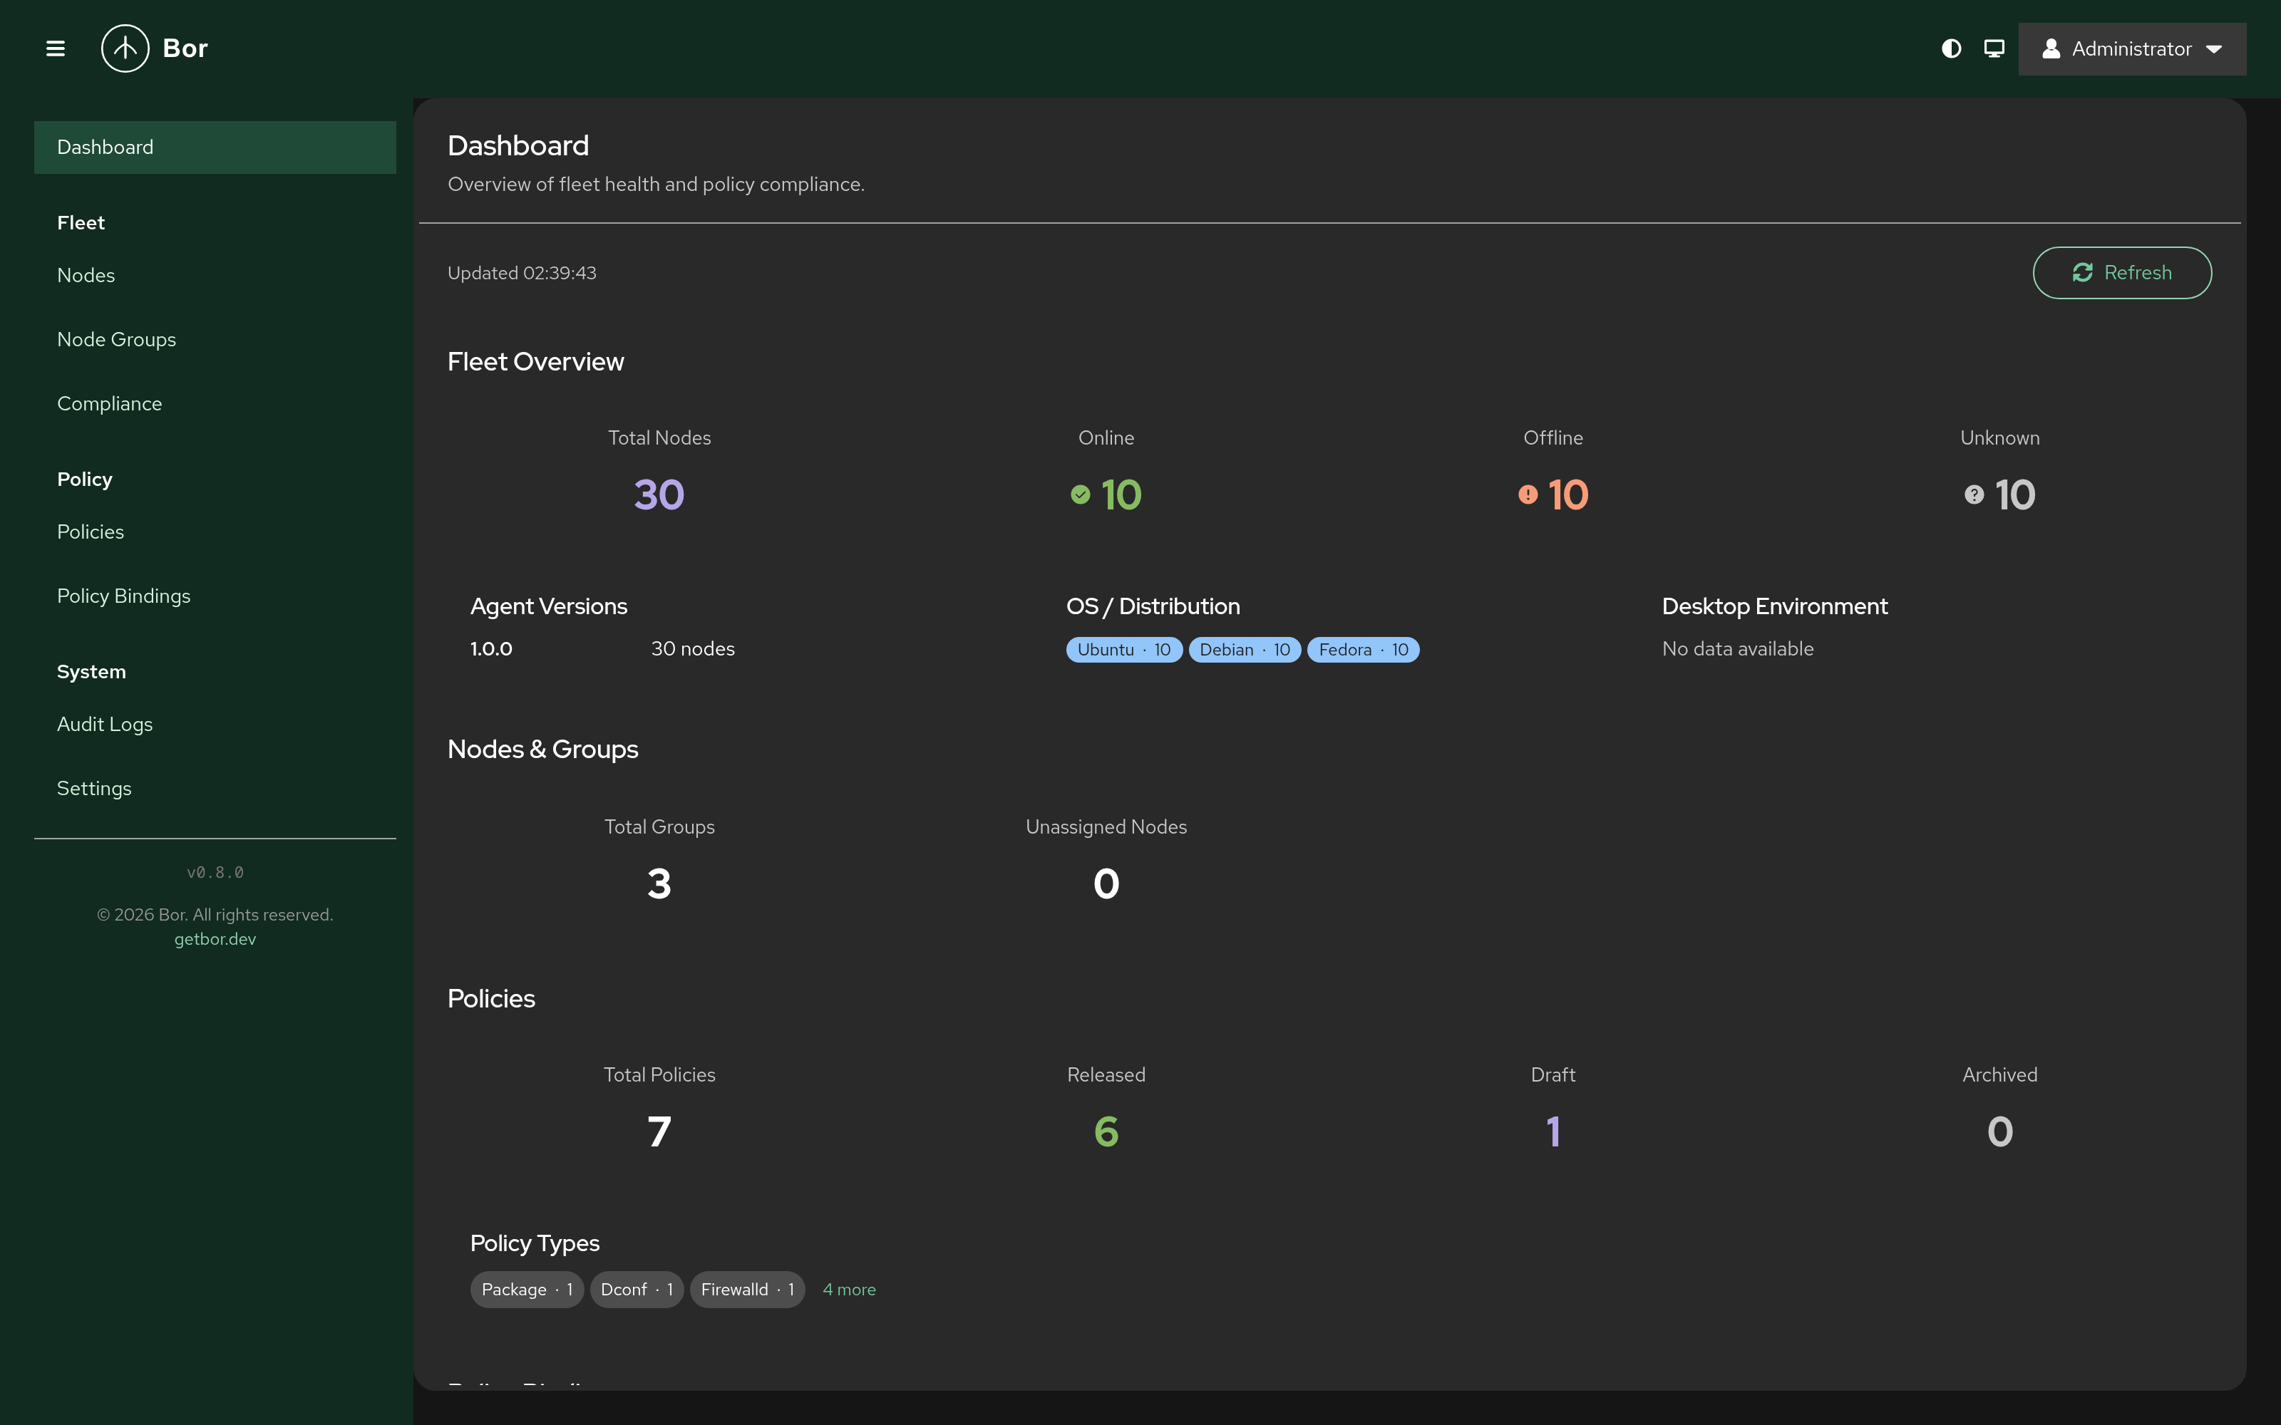Click the Nodes & Groups heading
2281x1425 pixels.
[542, 750]
